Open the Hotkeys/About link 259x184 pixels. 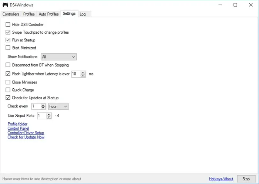click(x=221, y=179)
